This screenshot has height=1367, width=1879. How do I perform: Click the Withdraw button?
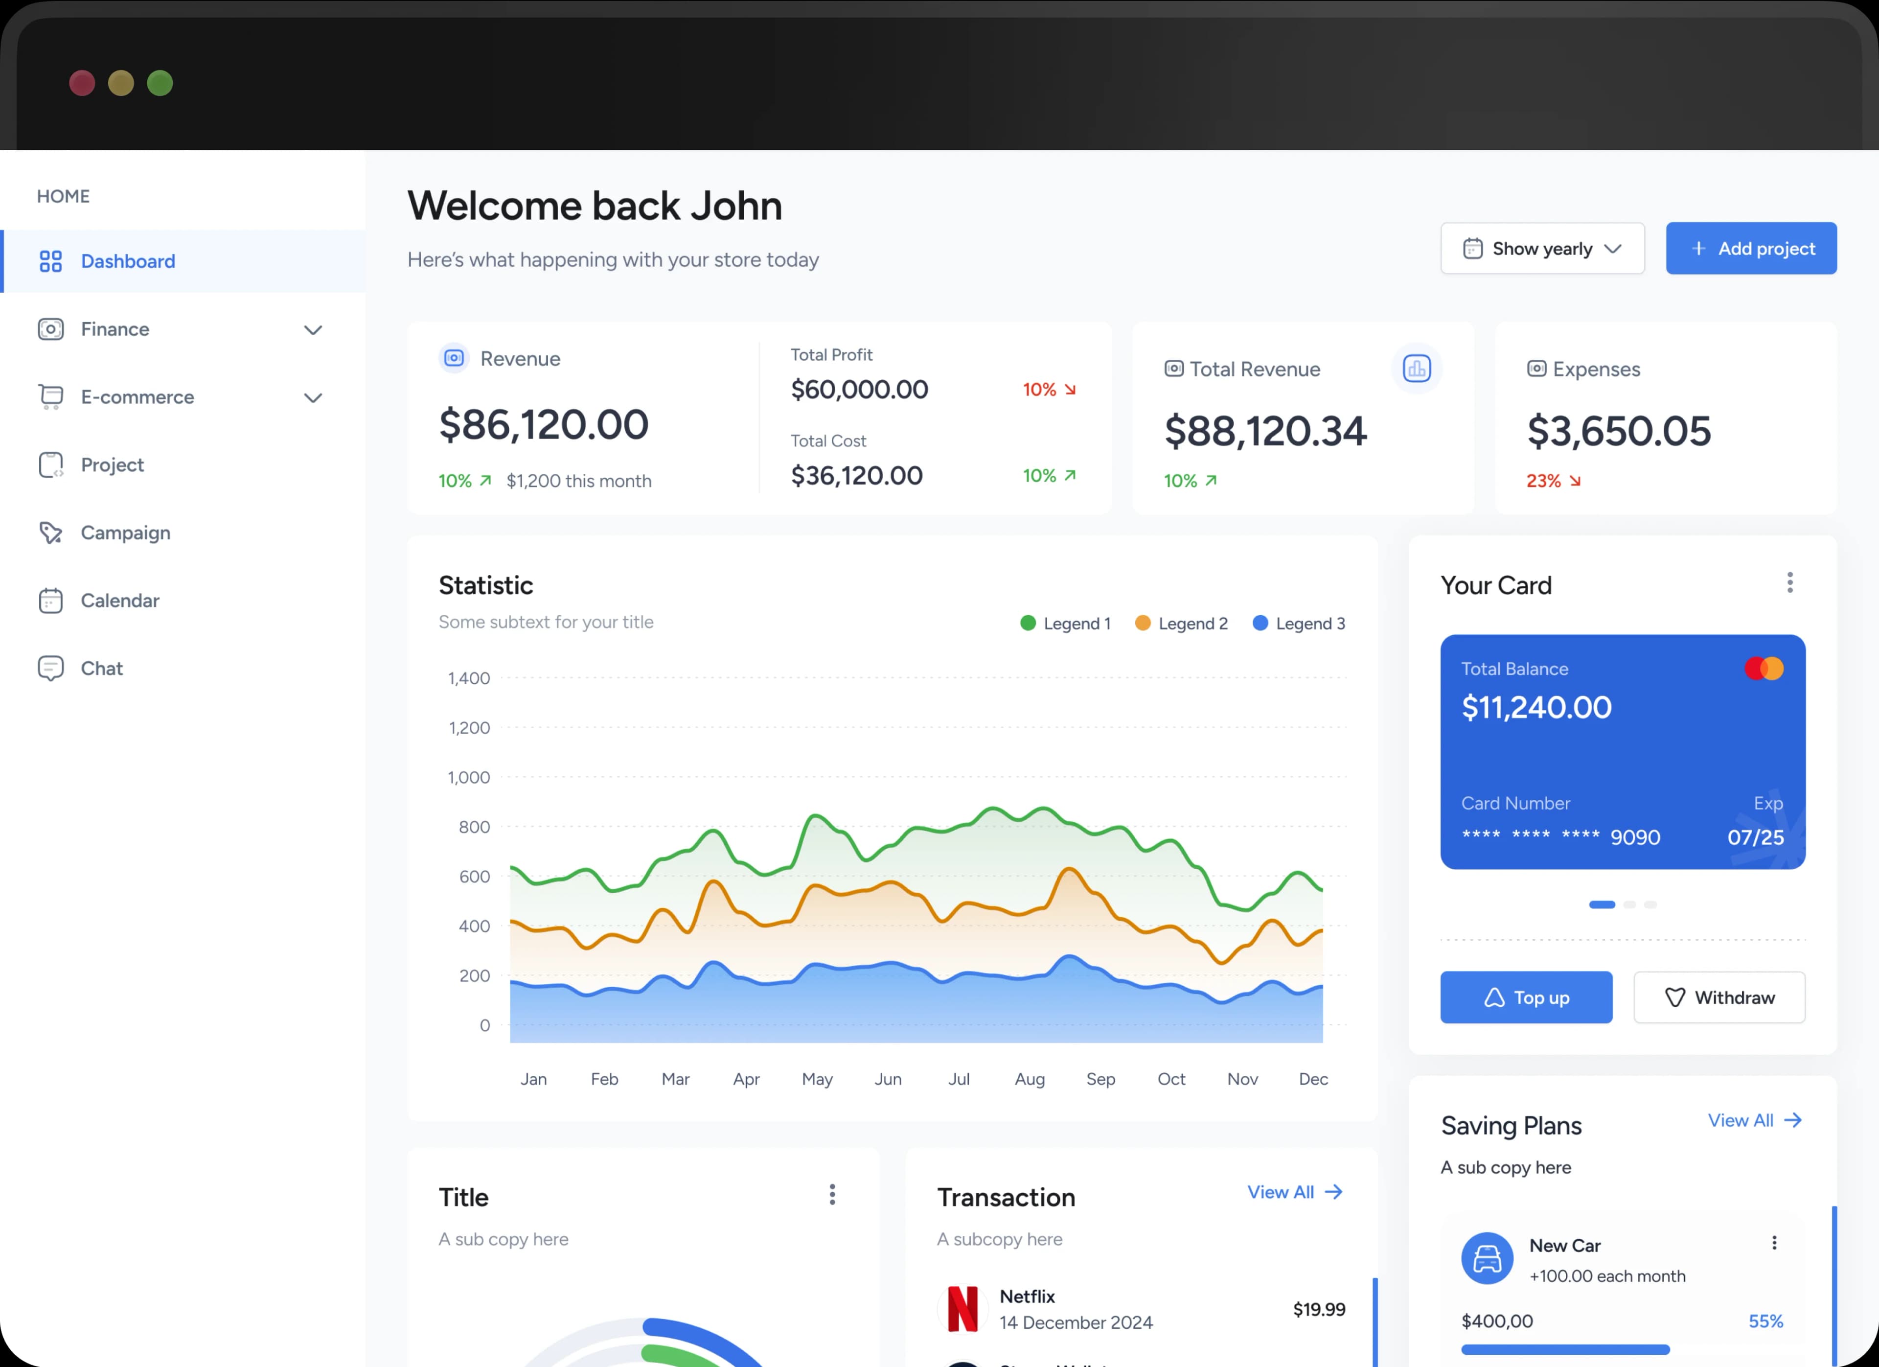(1719, 997)
